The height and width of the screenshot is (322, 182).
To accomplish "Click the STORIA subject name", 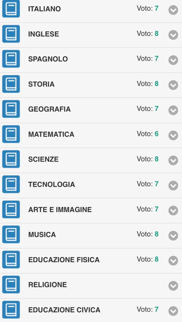I will 41,84.
